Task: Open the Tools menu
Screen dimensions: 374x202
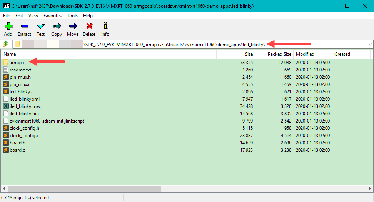Action: (x=72, y=16)
